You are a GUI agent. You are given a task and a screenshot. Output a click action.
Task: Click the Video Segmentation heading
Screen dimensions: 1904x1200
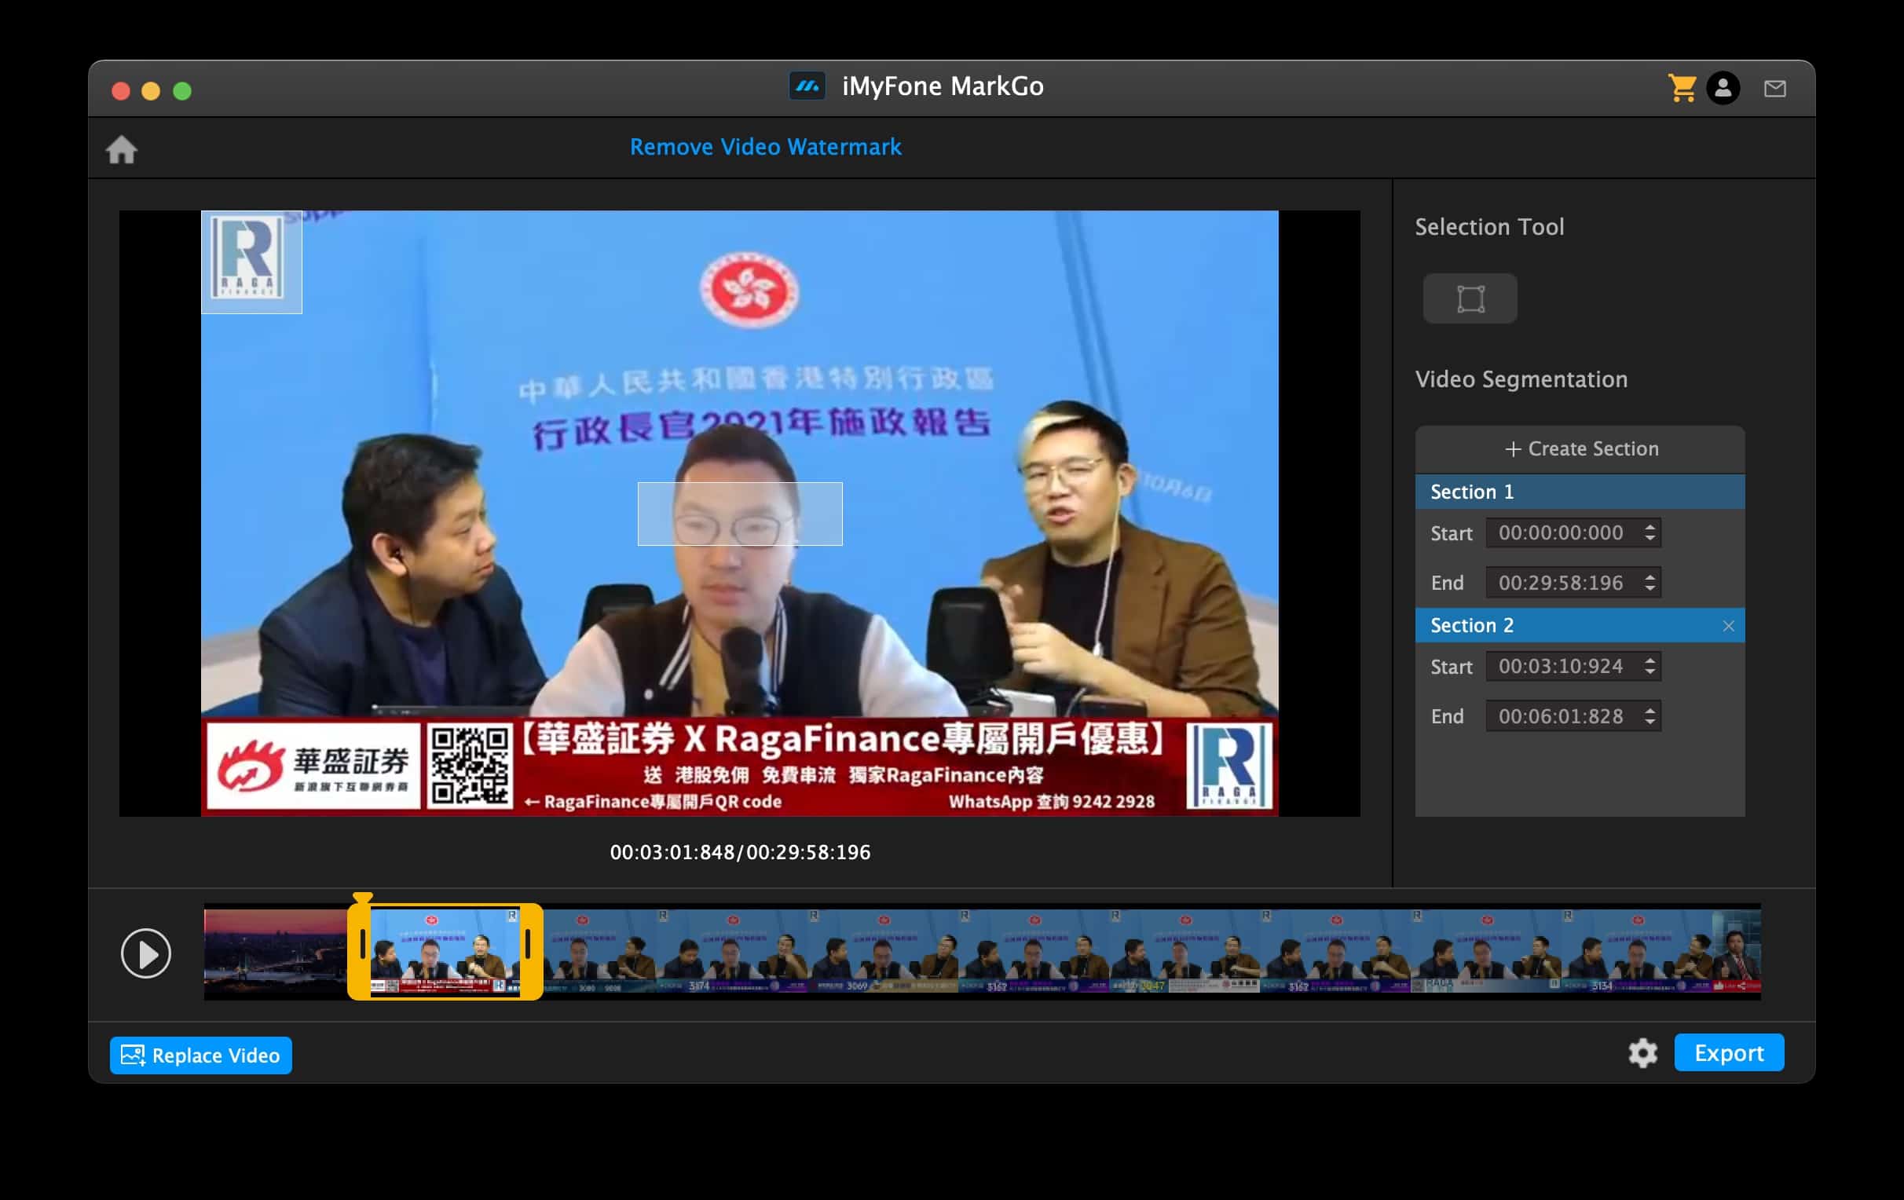1521,379
